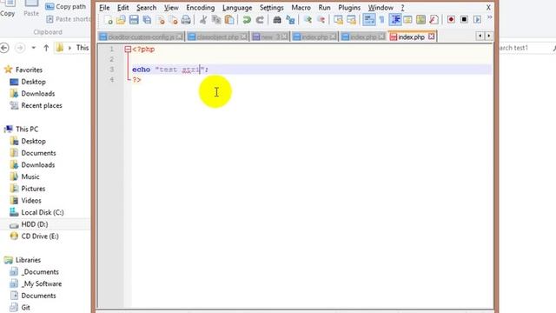
Task: Toggle Word wrap toolbar button
Action: (368, 20)
